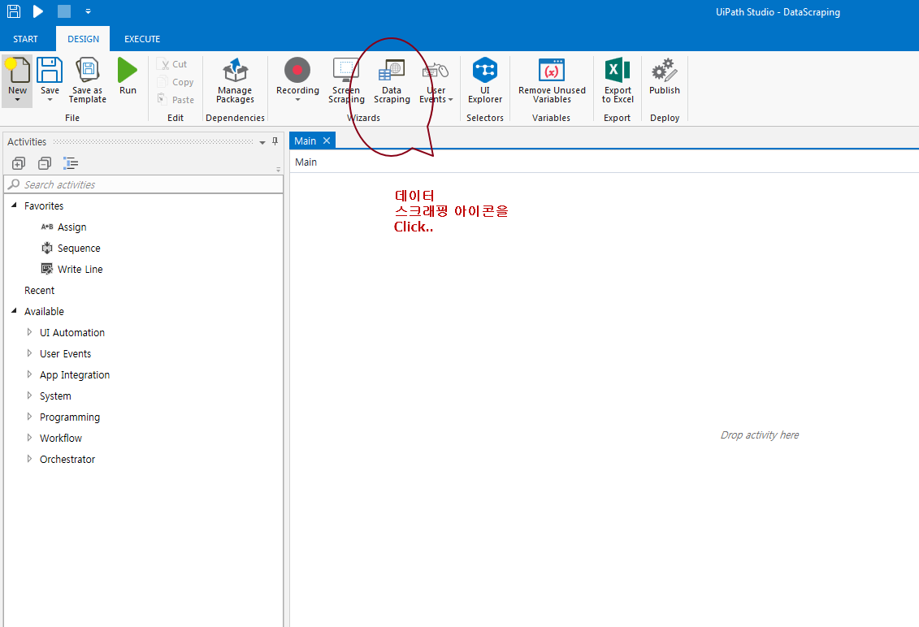The image size is (919, 627).
Task: Expand the User Events tree node
Action: 29,352
